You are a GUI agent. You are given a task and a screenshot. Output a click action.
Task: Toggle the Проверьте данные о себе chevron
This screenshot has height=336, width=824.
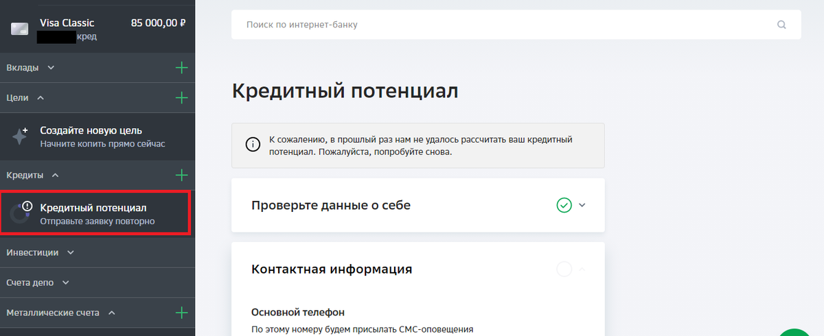click(x=582, y=205)
